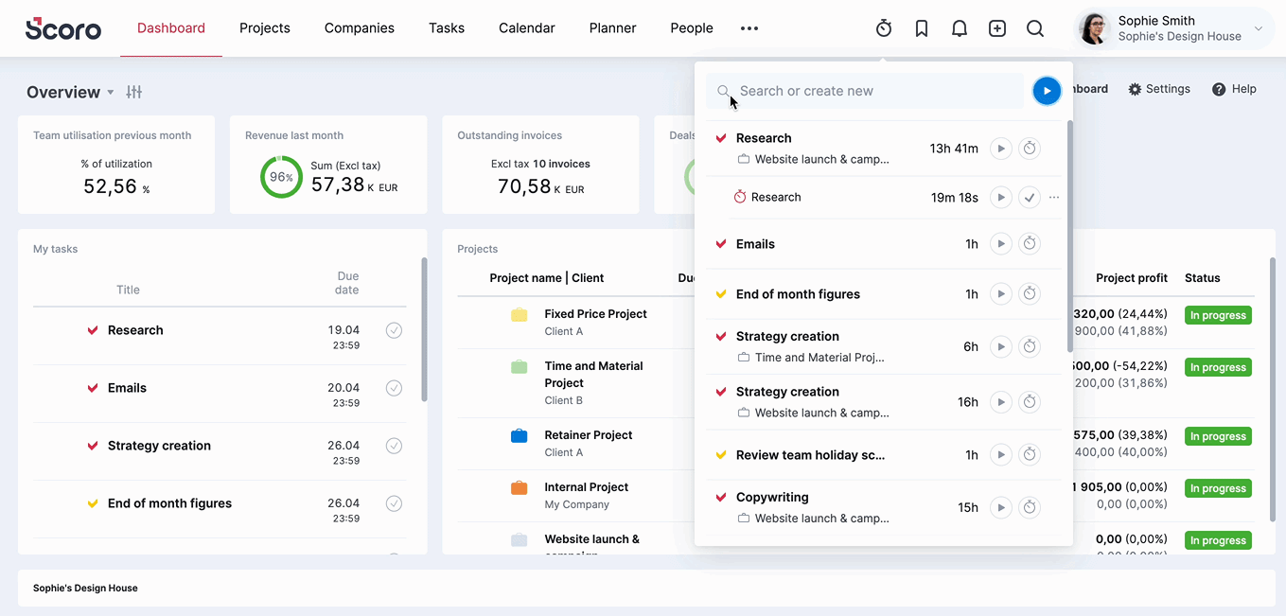The height and width of the screenshot is (616, 1286).
Task: Start timer for the 6h Strategy creation task
Action: (x=1001, y=347)
